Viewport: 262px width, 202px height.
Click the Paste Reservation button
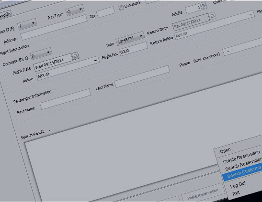tap(203, 194)
